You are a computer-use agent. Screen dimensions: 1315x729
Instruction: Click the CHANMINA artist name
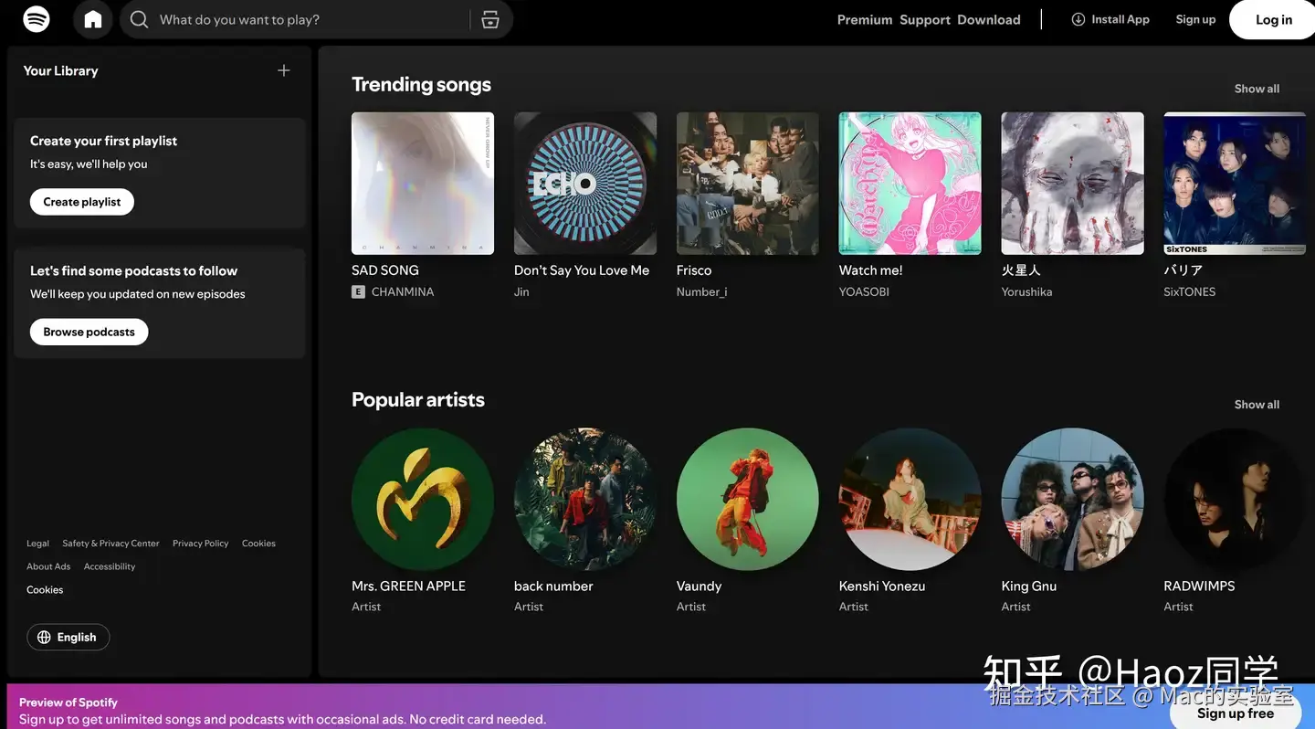pyautogui.click(x=403, y=292)
